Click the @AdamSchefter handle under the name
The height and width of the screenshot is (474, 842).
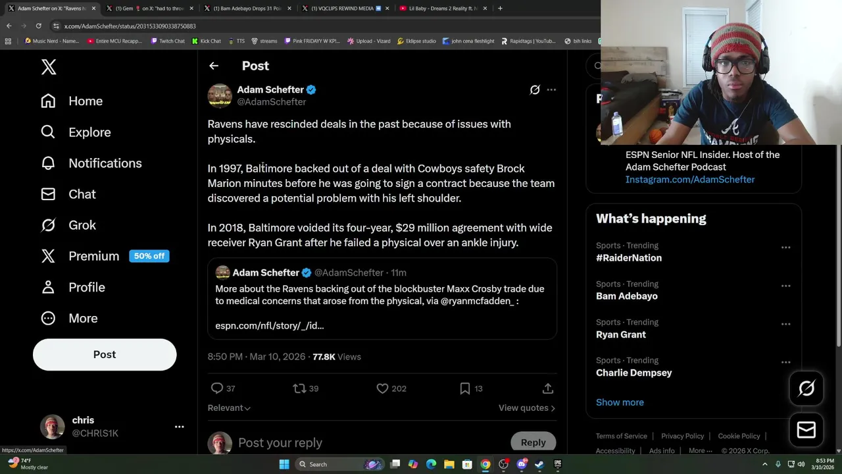[272, 102]
